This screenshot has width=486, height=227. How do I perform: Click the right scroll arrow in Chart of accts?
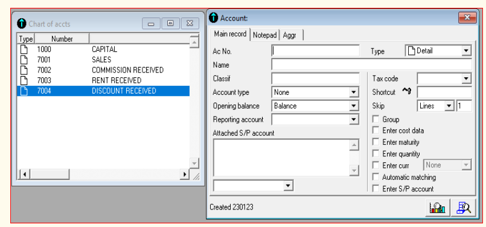point(185,174)
